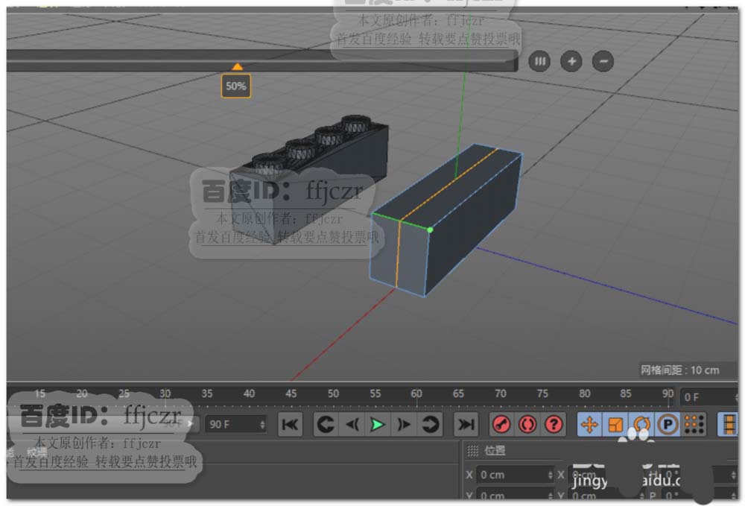Toggle Scale keyframe recording

[615, 424]
